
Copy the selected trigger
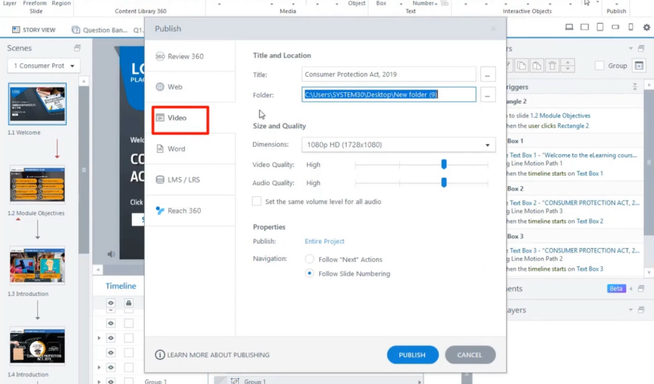[521, 66]
